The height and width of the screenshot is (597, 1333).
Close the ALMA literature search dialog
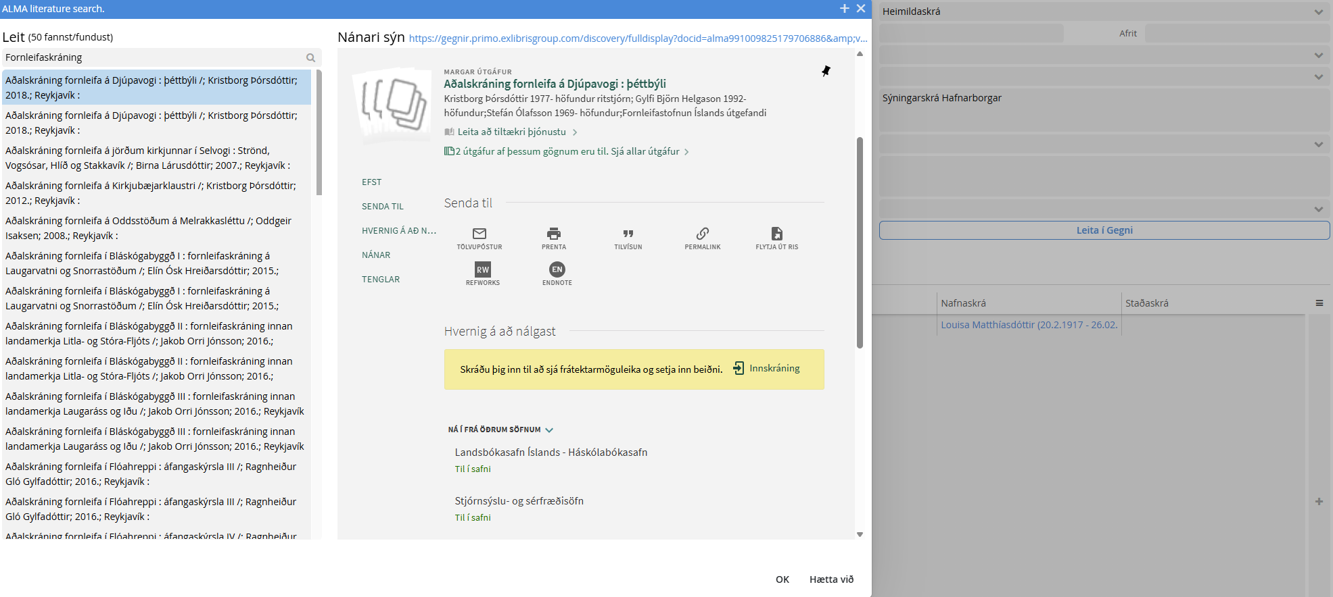point(861,8)
